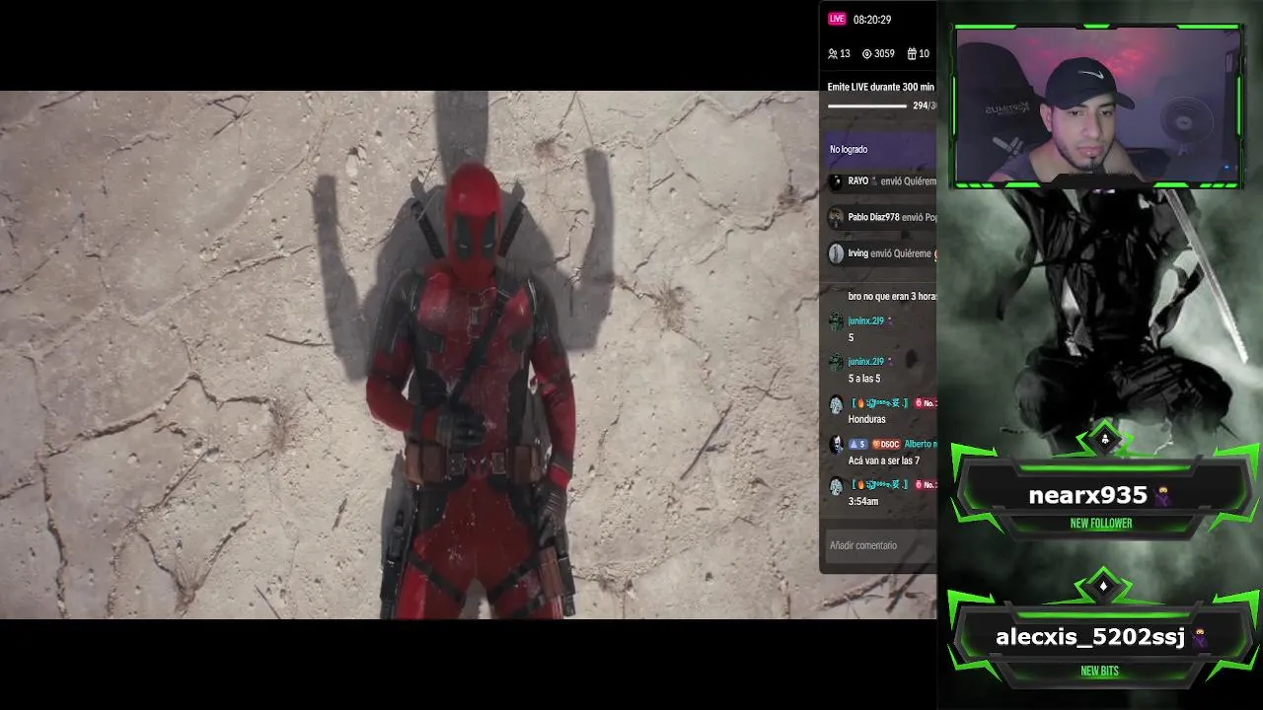Click the orange DSOC badge
Image resolution: width=1263 pixels, height=710 pixels.
(x=885, y=444)
